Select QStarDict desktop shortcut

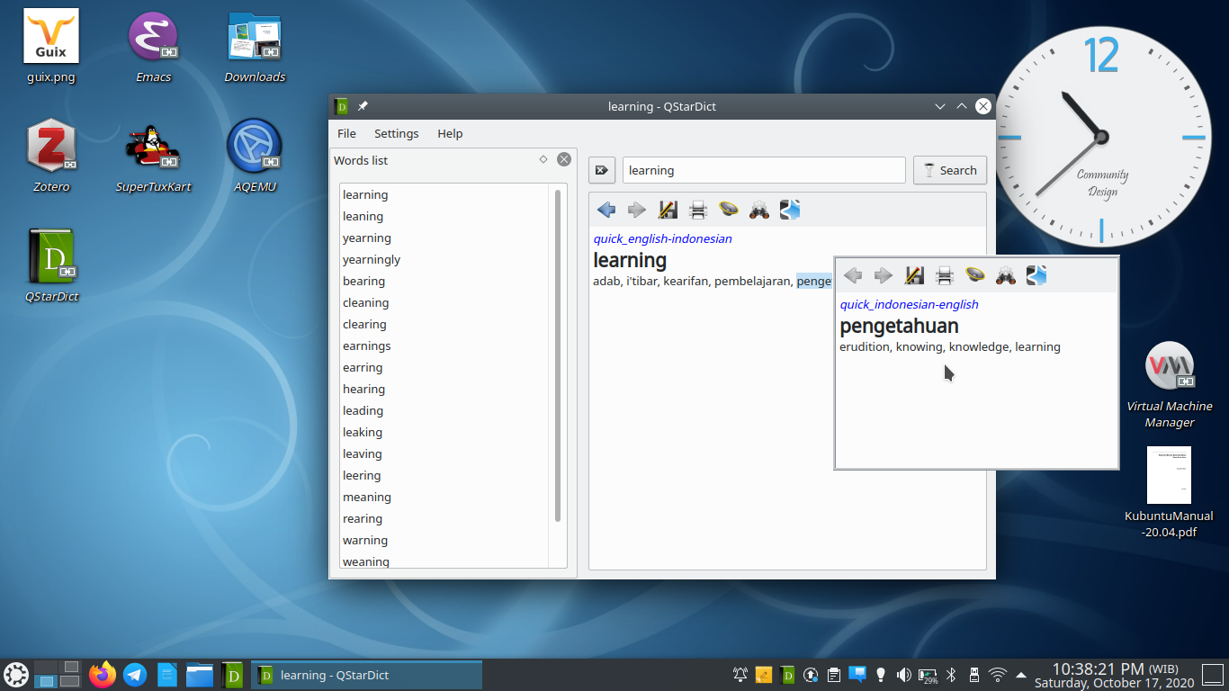(51, 266)
